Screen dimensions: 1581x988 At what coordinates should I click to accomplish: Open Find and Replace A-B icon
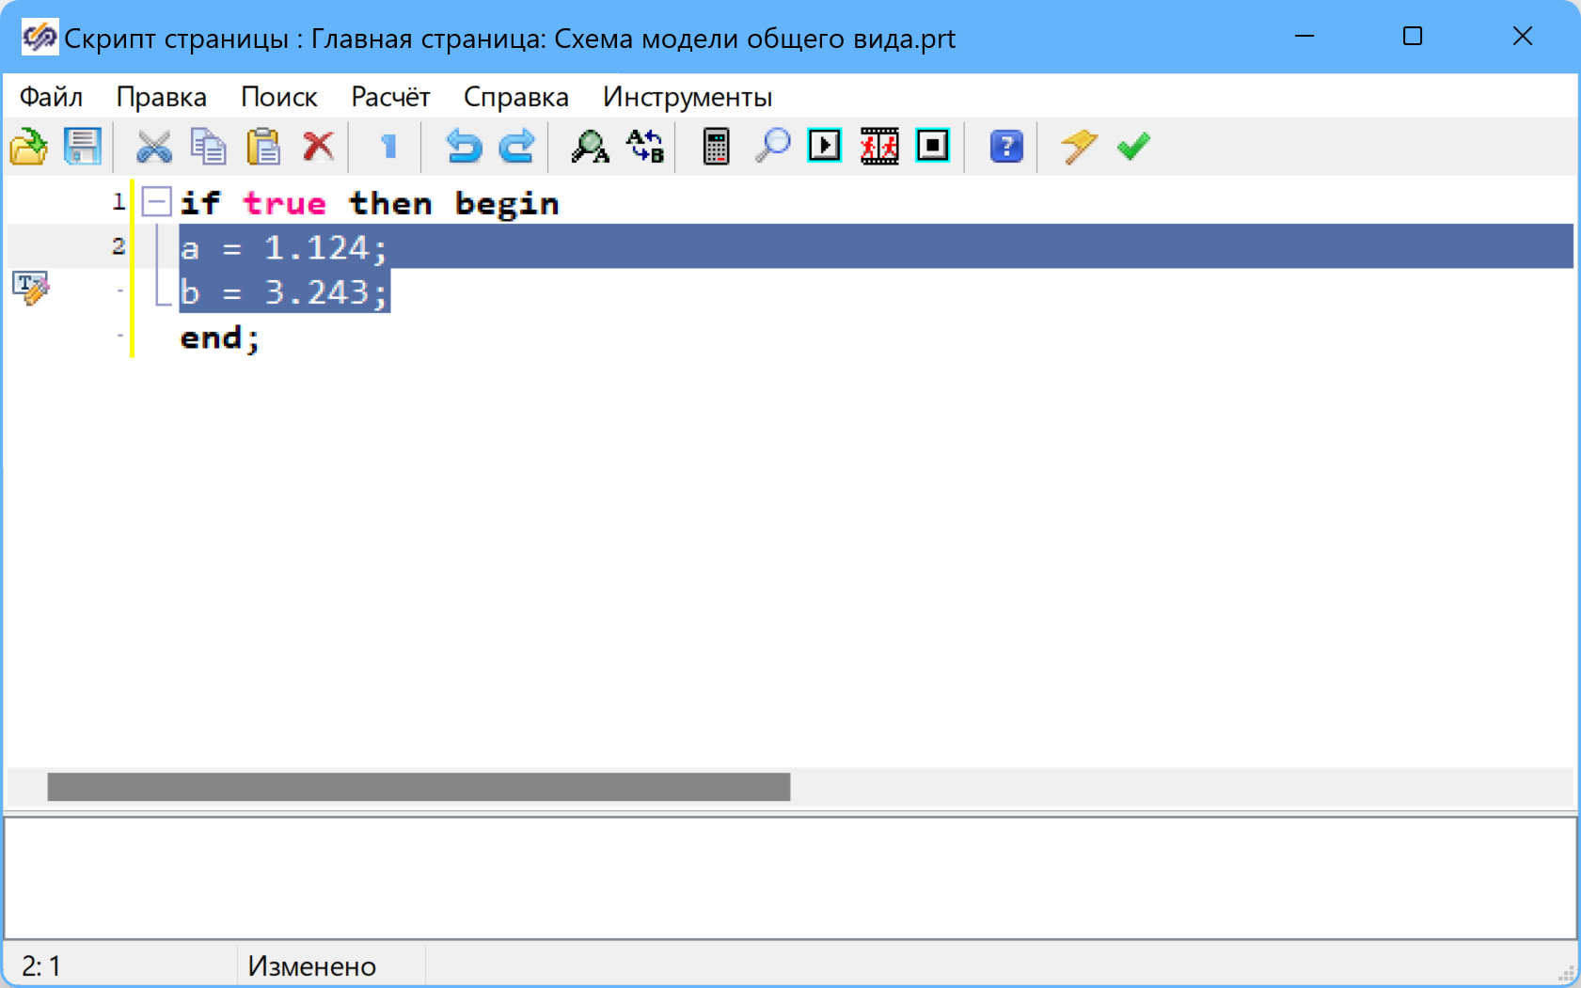[645, 147]
